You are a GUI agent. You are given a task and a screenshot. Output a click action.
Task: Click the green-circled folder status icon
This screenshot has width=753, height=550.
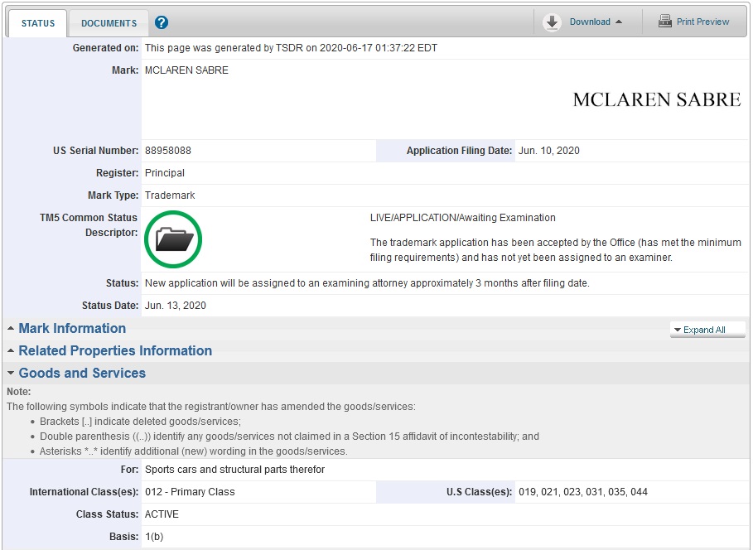click(x=173, y=240)
